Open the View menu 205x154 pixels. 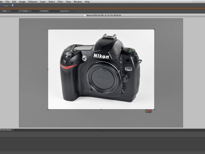[68, 2]
